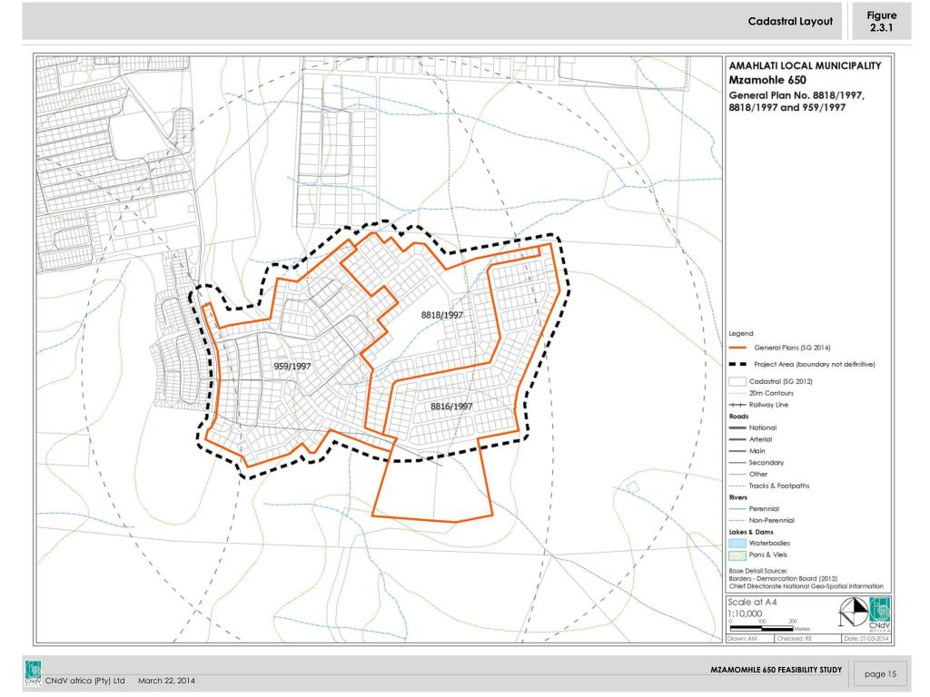Click the 'Waterbodies' legend text
The height and width of the screenshot is (697, 930).
pos(769,544)
